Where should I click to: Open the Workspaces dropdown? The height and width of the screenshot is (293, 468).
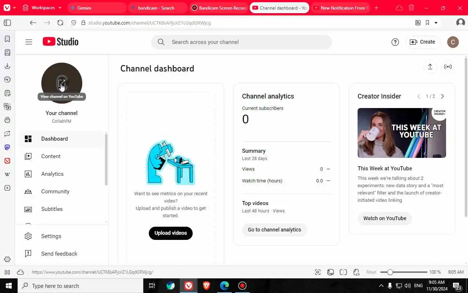tap(42, 8)
